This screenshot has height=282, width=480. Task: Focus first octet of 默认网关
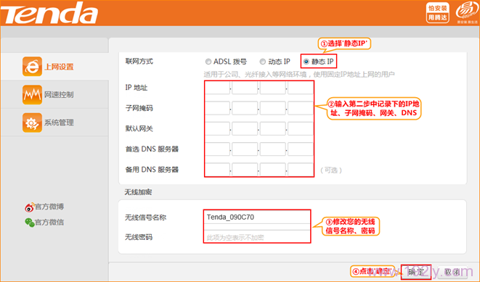click(x=218, y=128)
